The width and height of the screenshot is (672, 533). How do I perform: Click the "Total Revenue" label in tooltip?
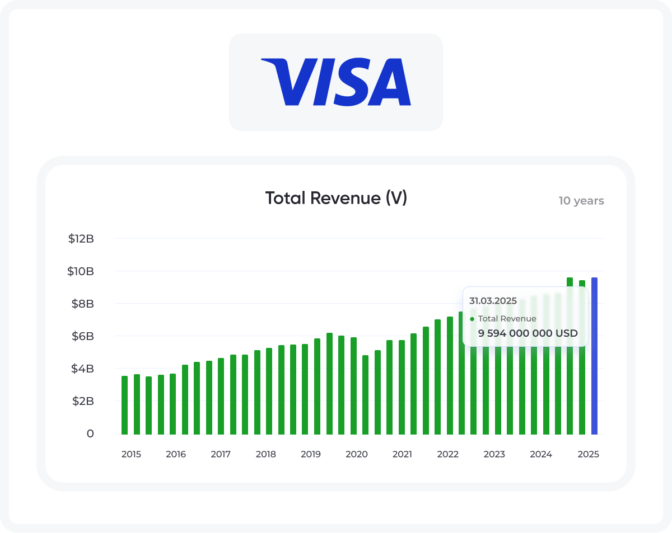pos(507,319)
